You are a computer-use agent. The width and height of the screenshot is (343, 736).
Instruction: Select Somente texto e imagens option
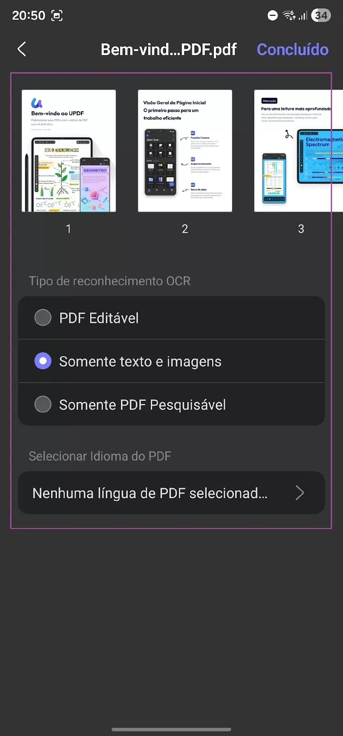click(x=171, y=361)
